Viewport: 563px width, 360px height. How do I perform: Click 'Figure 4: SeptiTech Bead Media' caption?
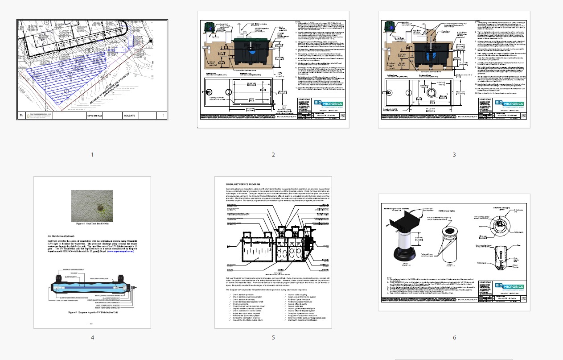92,224
